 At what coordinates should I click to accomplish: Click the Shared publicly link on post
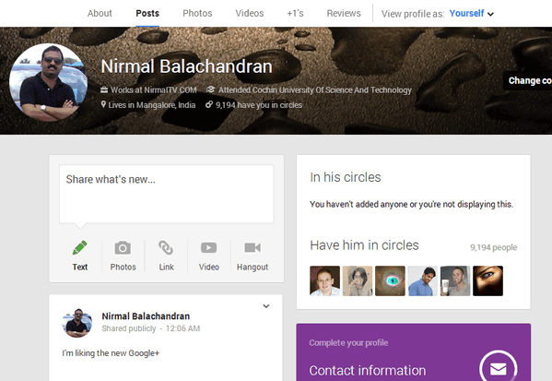pos(129,328)
